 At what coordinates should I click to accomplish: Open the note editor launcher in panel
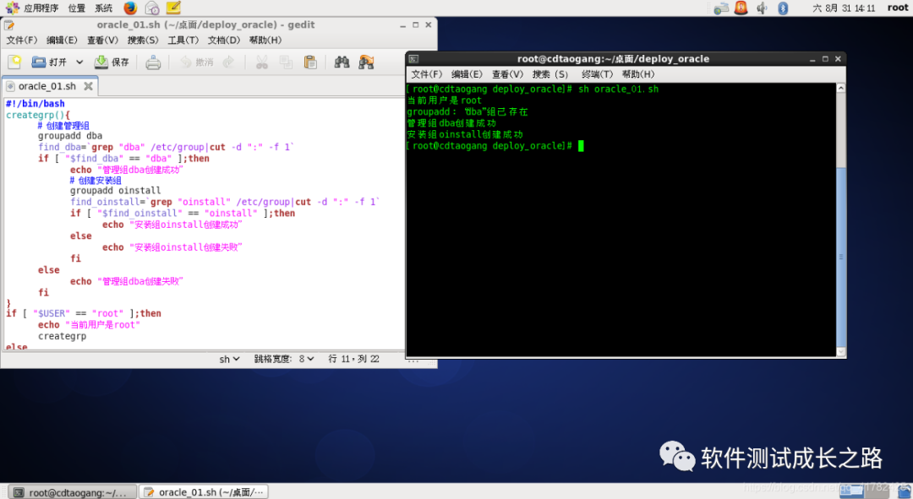[173, 8]
